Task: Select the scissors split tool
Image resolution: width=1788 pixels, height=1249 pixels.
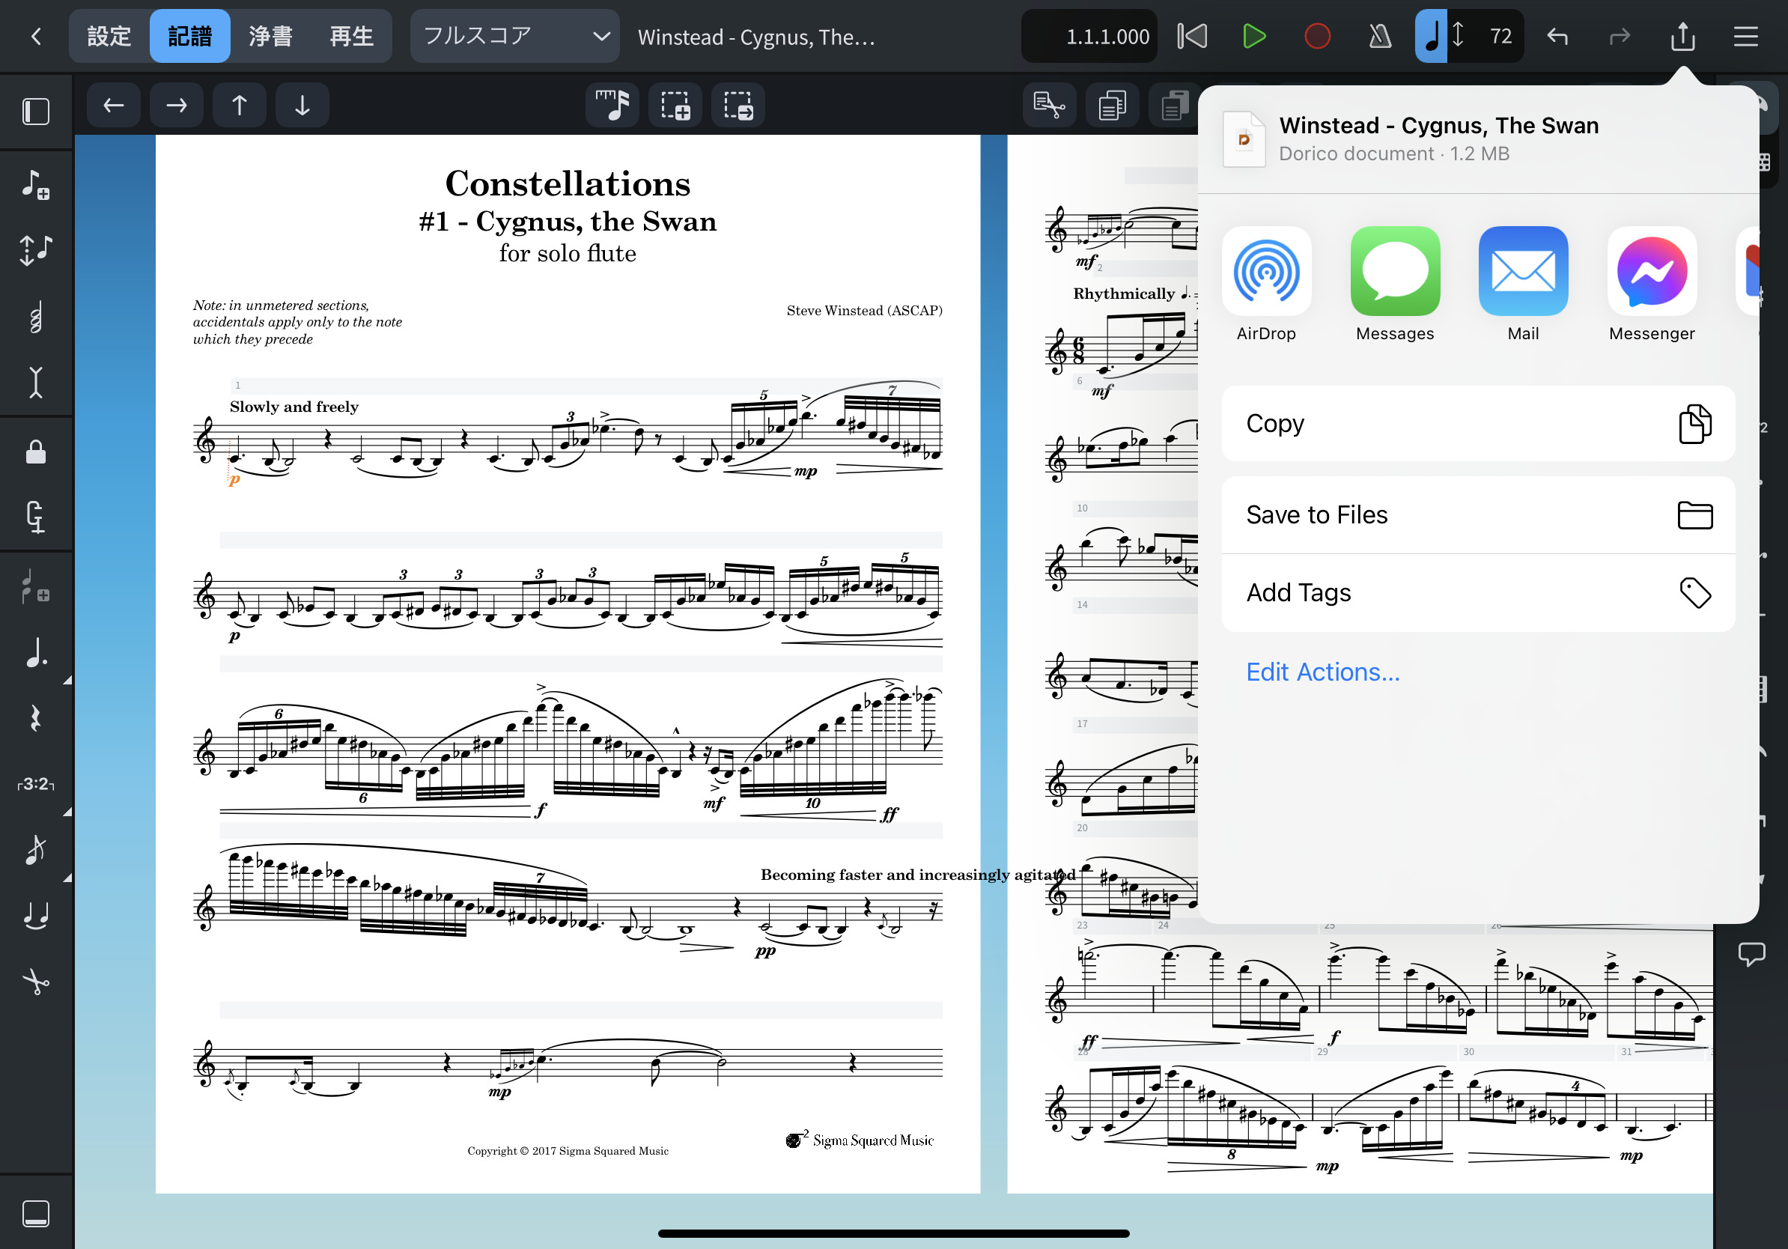Action: [x=36, y=981]
